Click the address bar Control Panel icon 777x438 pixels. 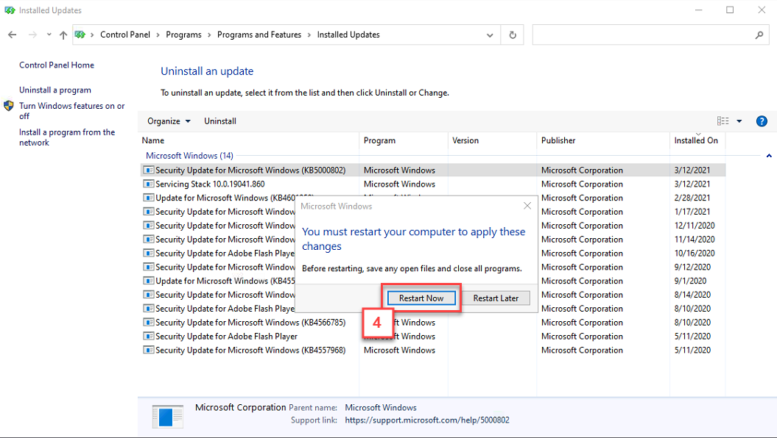(80, 35)
